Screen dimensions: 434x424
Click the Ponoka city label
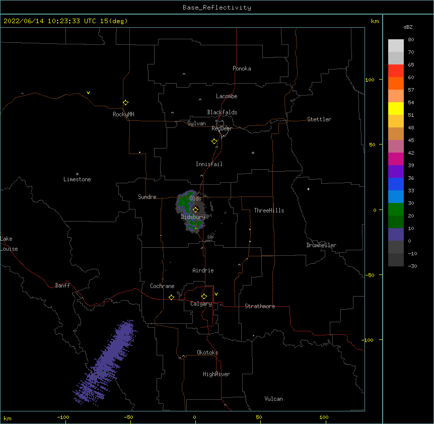point(242,68)
